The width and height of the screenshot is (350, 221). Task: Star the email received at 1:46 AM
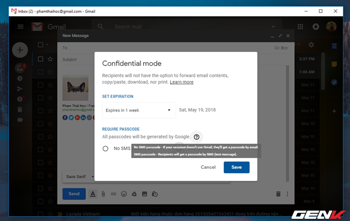click(x=50, y=72)
